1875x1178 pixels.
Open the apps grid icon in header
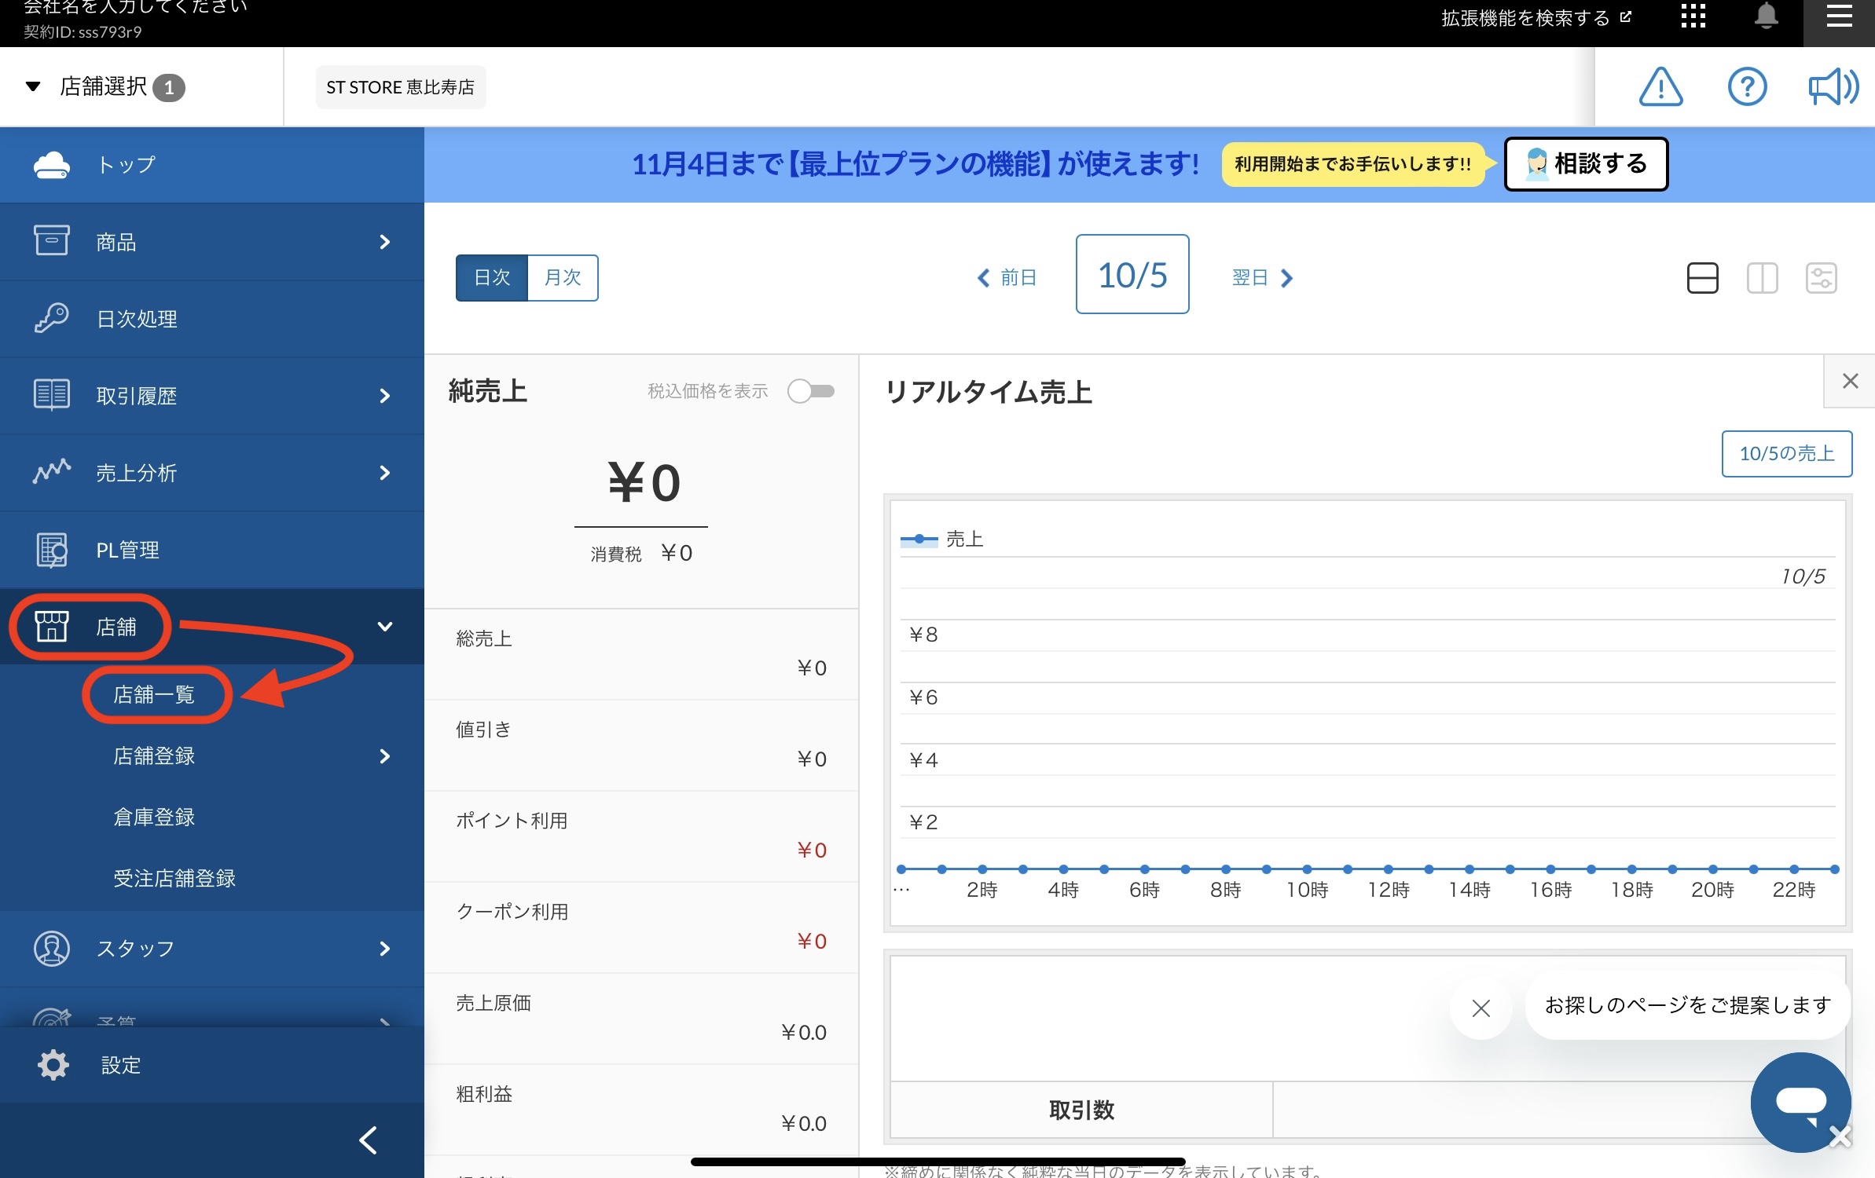[1693, 16]
